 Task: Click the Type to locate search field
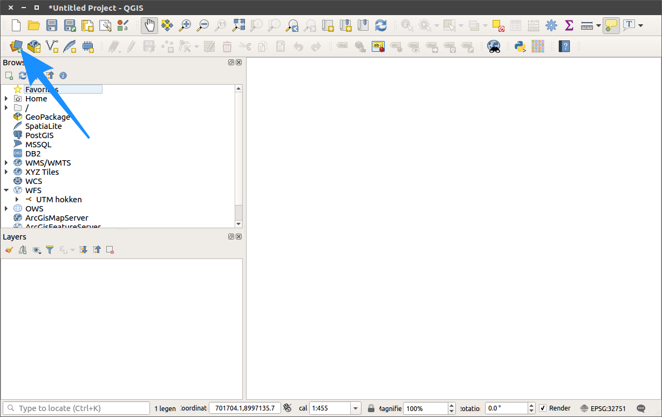point(76,408)
